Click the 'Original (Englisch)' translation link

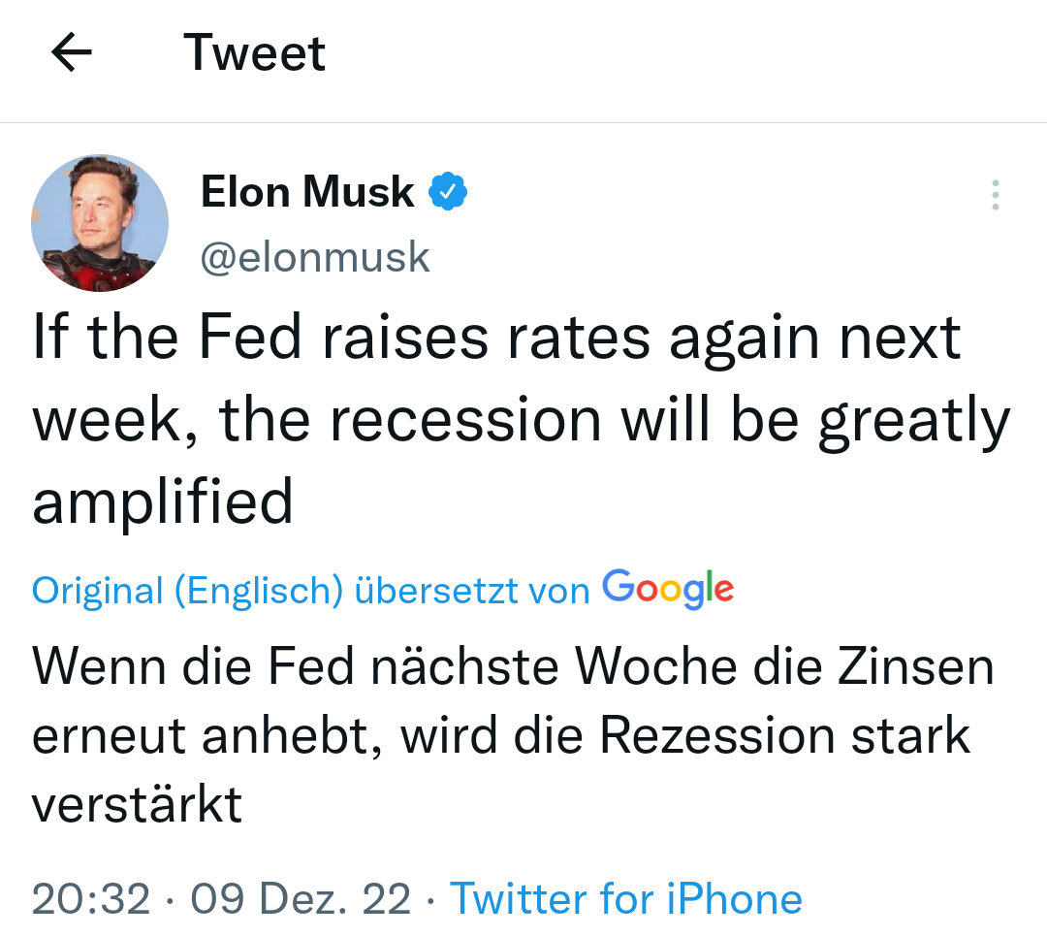187,591
